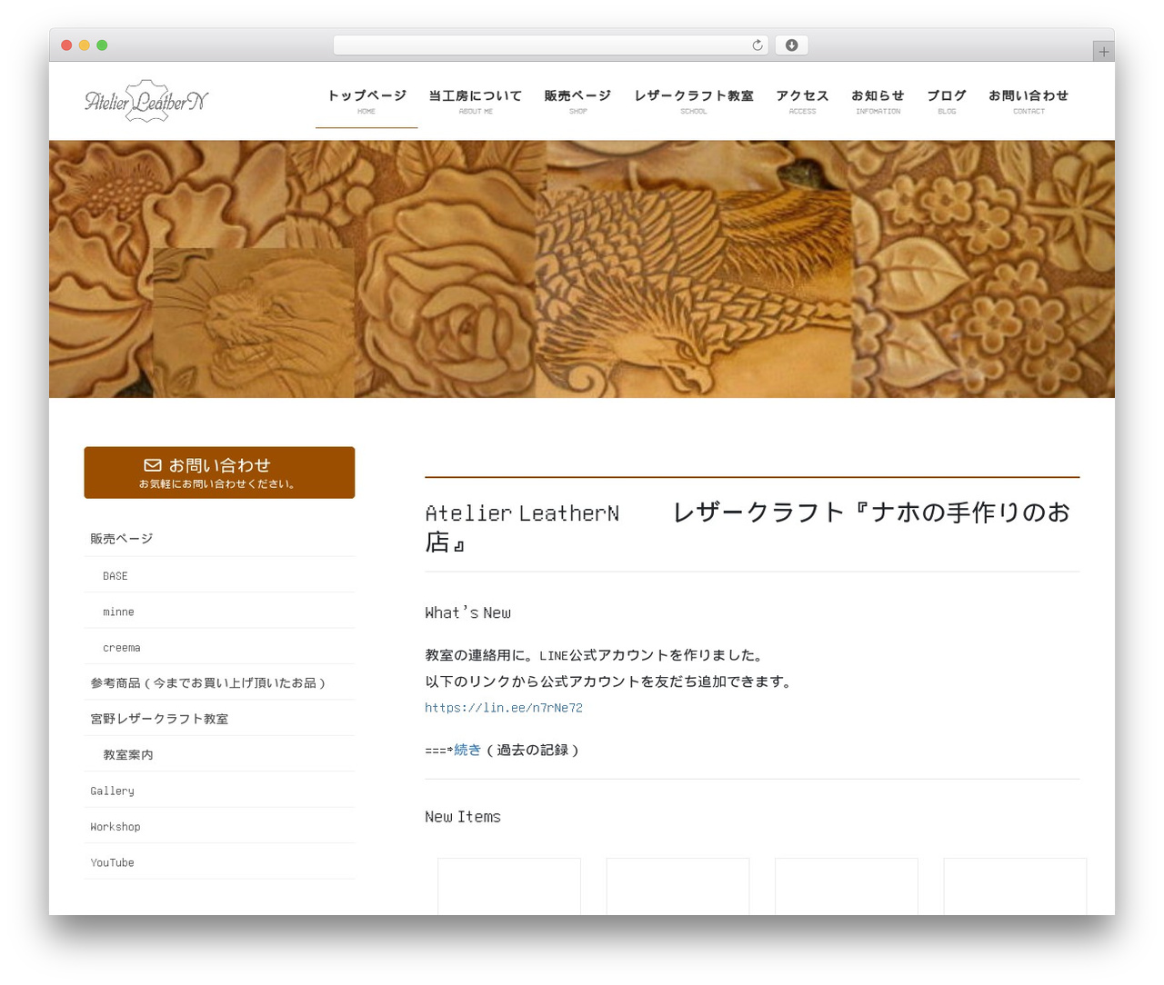Screen dimensions: 1164x985
Task: Open the Workshop sidebar link
Action: click(219, 826)
